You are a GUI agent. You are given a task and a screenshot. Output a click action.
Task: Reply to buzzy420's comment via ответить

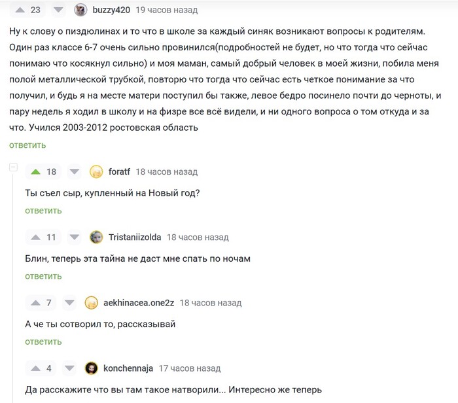point(27,145)
